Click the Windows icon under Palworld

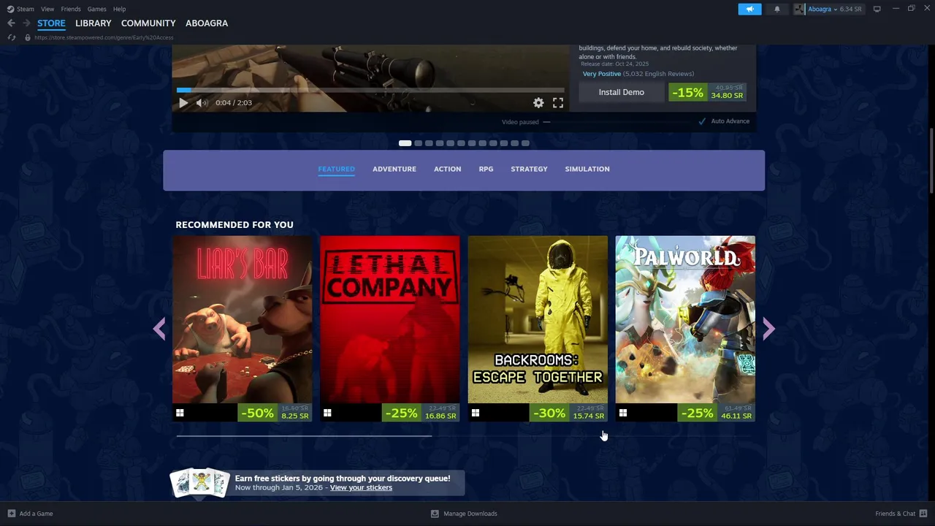click(x=622, y=413)
